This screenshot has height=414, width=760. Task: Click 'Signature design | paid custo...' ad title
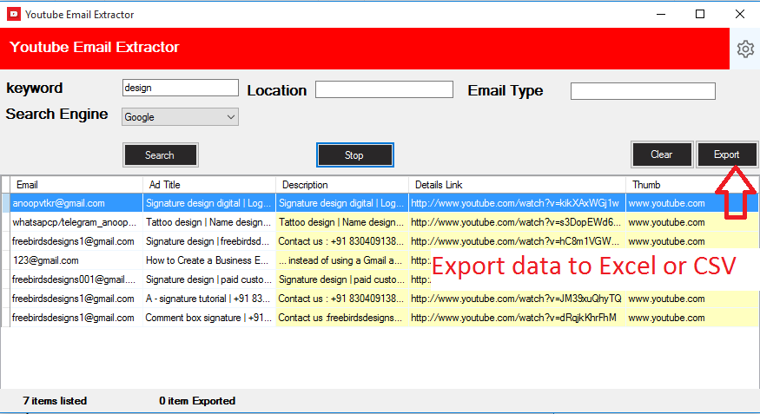coord(209,279)
